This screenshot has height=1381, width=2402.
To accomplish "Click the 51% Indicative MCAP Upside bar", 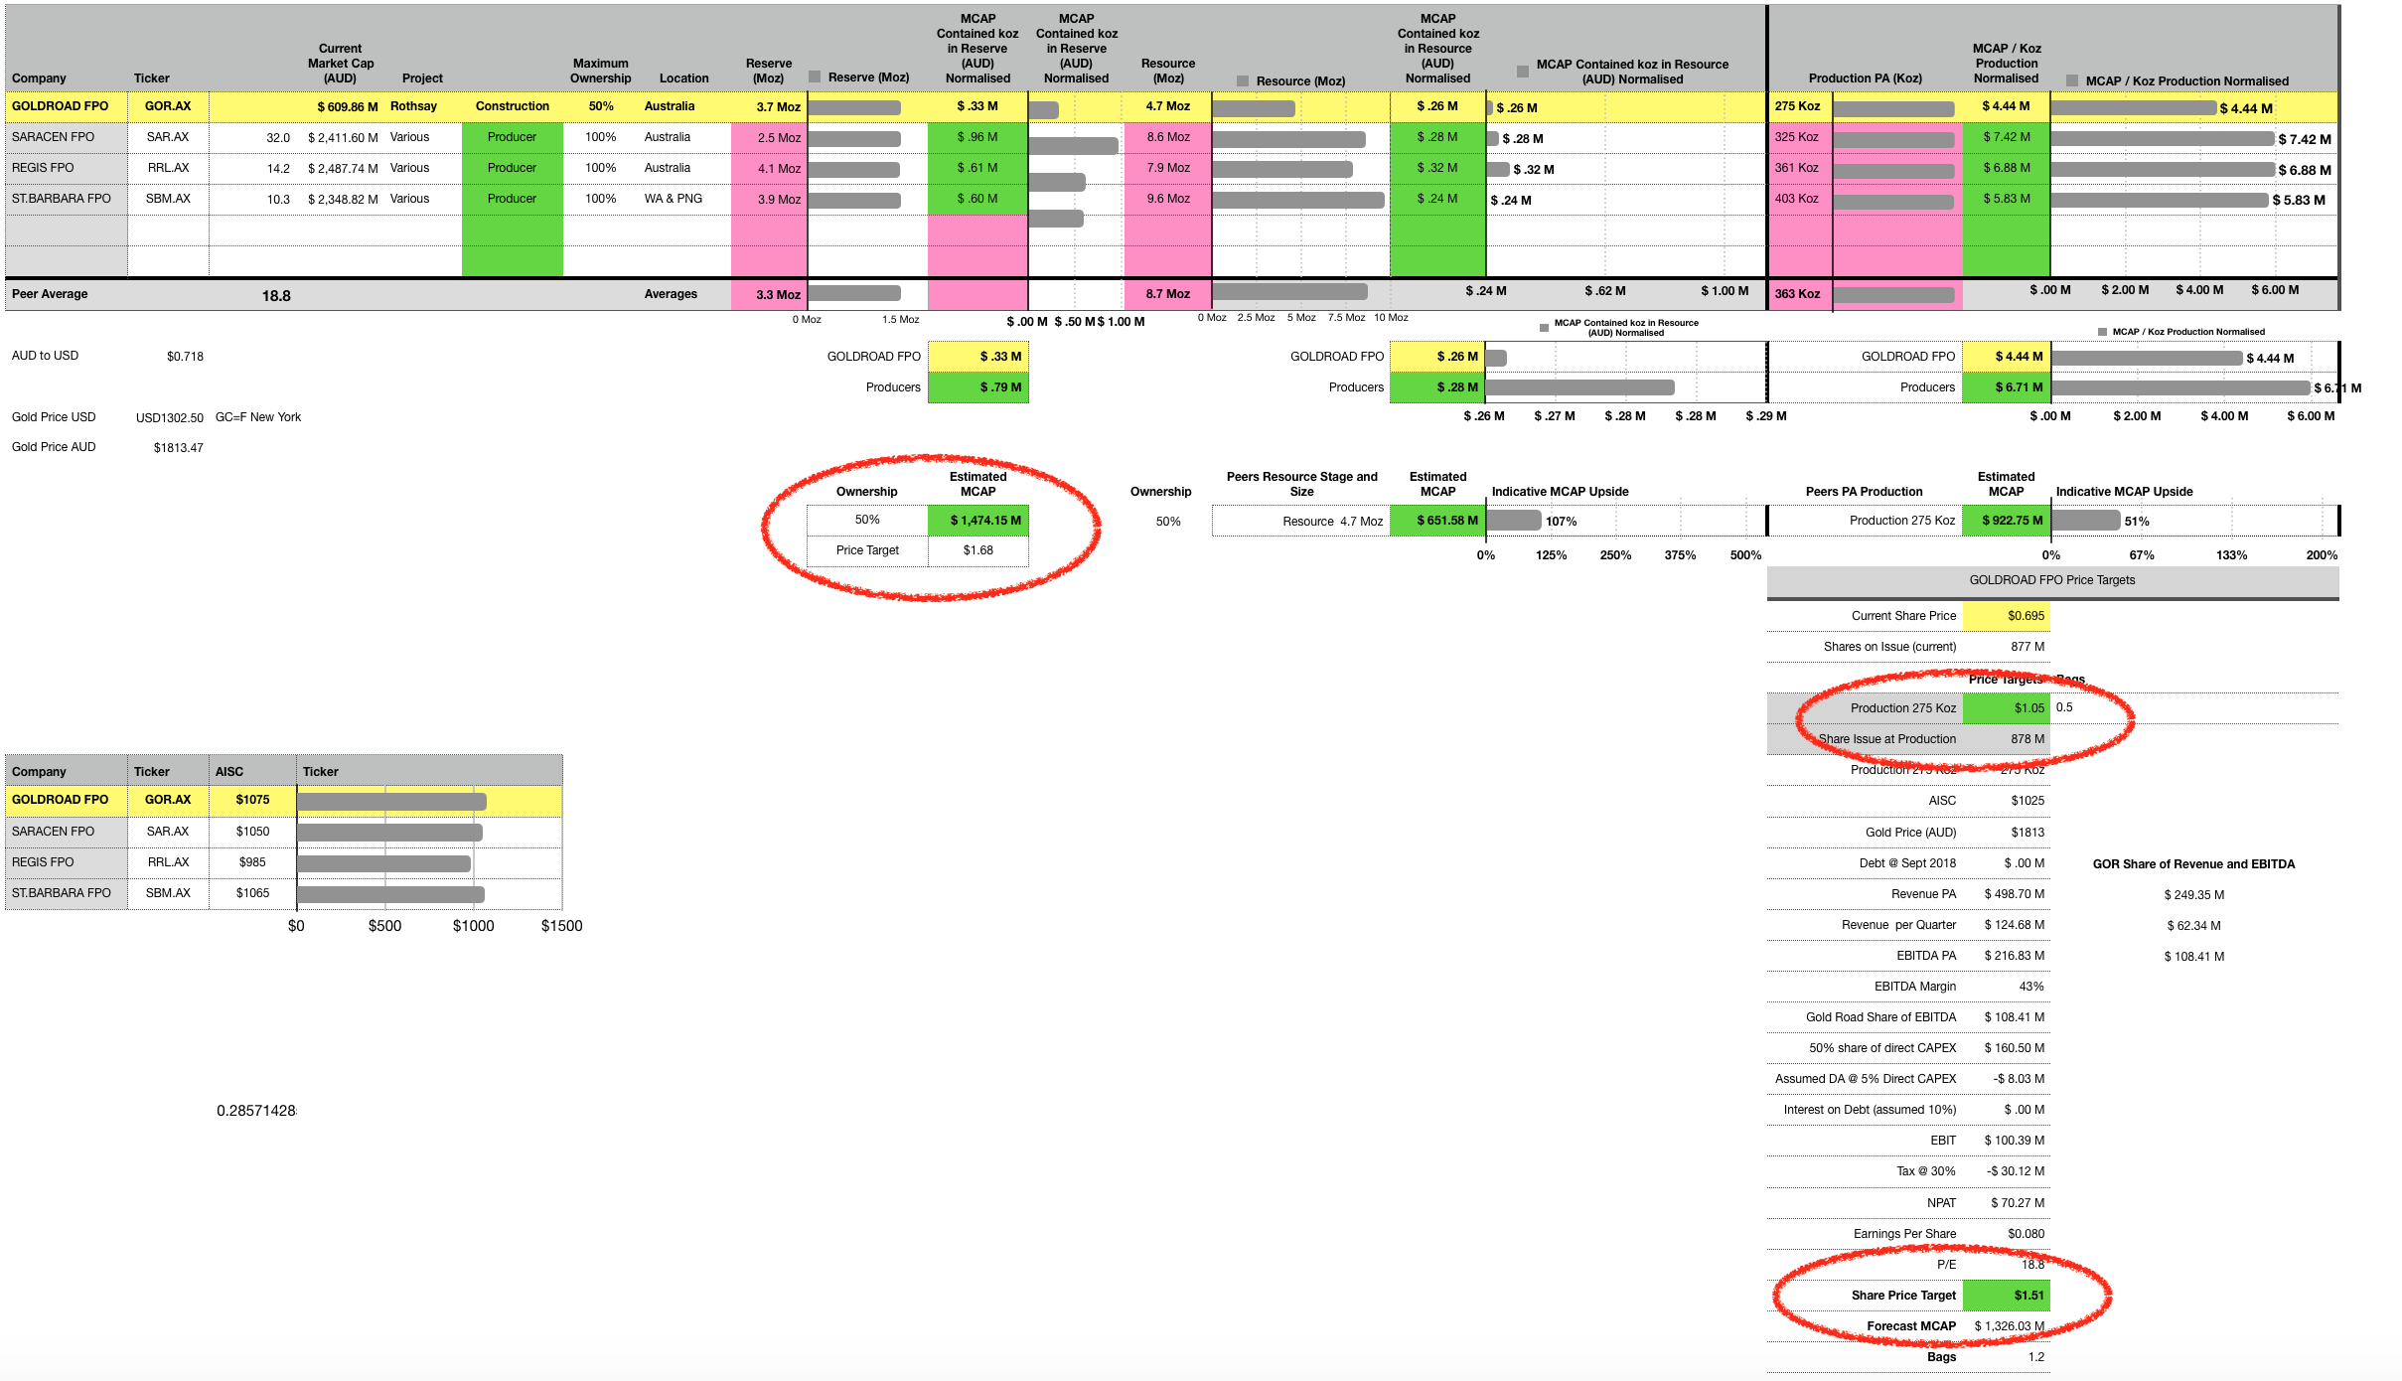I will [x=2085, y=521].
